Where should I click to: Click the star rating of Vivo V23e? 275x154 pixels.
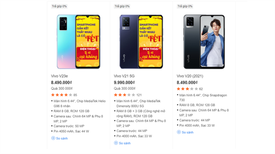pos(62,95)
